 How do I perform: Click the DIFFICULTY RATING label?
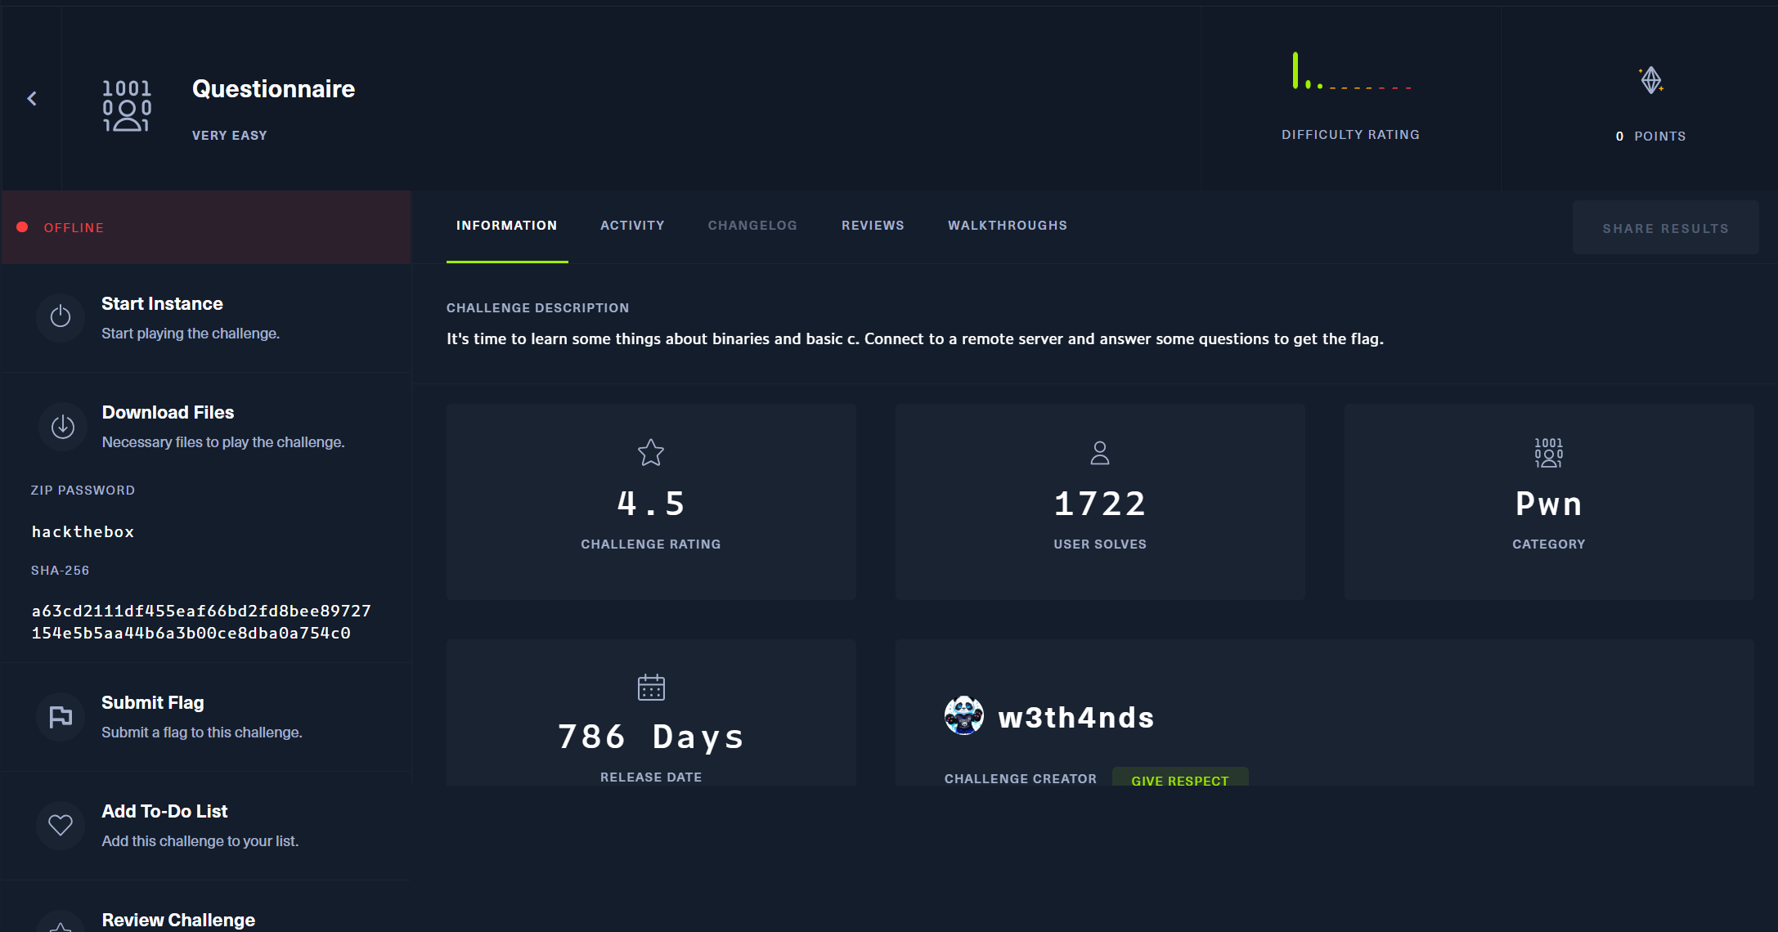tap(1351, 135)
